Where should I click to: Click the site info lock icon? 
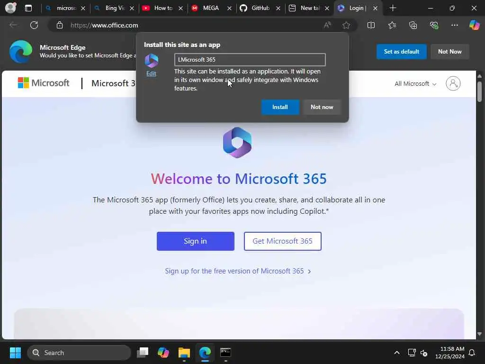tap(60, 25)
